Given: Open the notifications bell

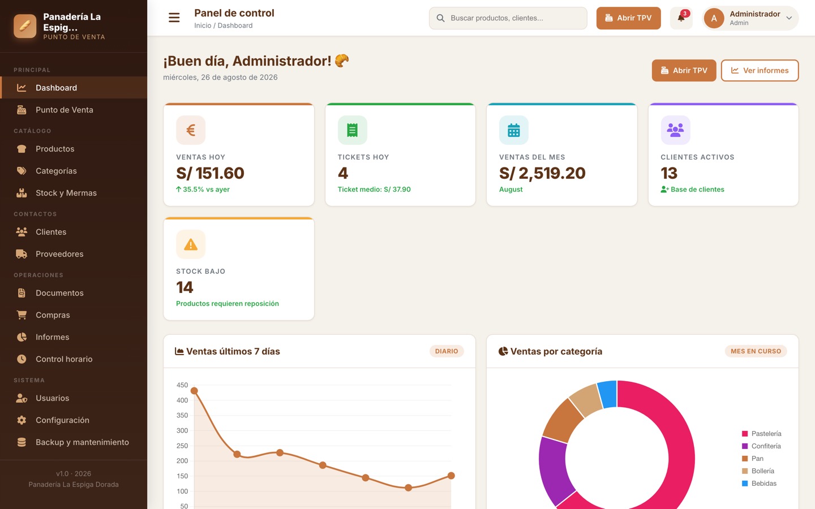Looking at the screenshot, I should (x=681, y=18).
